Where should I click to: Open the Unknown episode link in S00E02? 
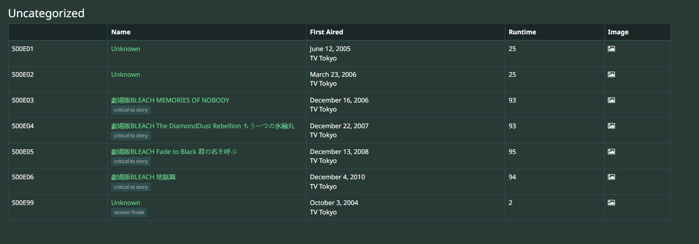126,75
